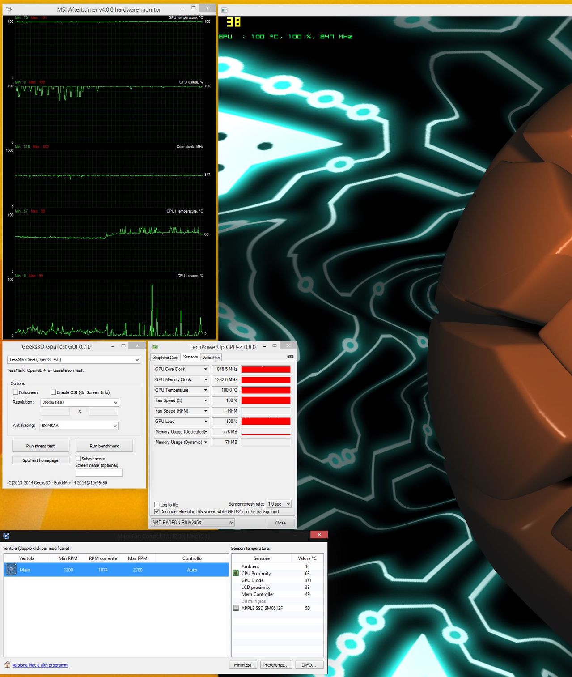Open the GpuTest homepage button
The height and width of the screenshot is (677, 572).
coord(41,460)
